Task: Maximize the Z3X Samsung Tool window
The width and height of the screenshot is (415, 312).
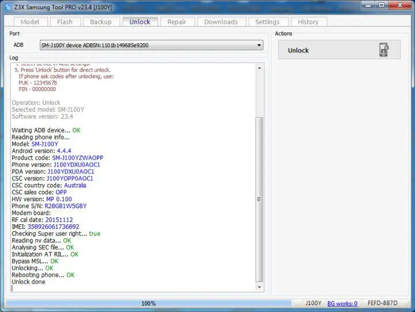Action: (x=382, y=5)
